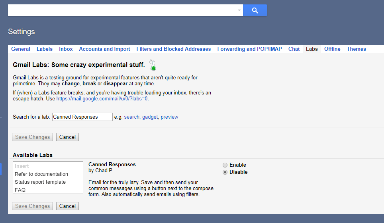Click the 'preview' example link

click(x=169, y=117)
